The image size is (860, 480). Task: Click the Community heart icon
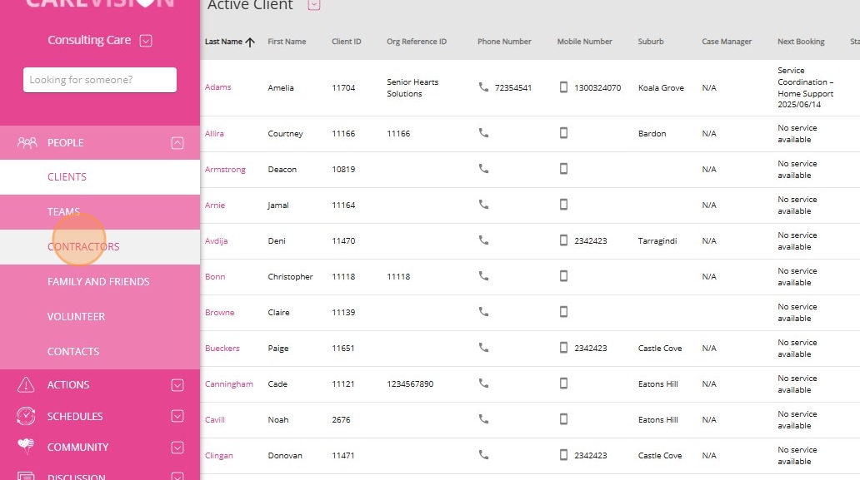coord(26,446)
